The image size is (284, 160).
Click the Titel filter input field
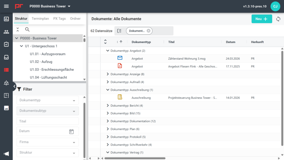(x=48, y=121)
